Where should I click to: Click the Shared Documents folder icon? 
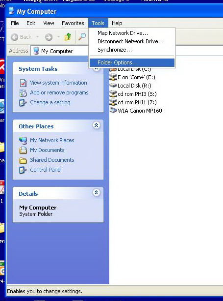23,160
